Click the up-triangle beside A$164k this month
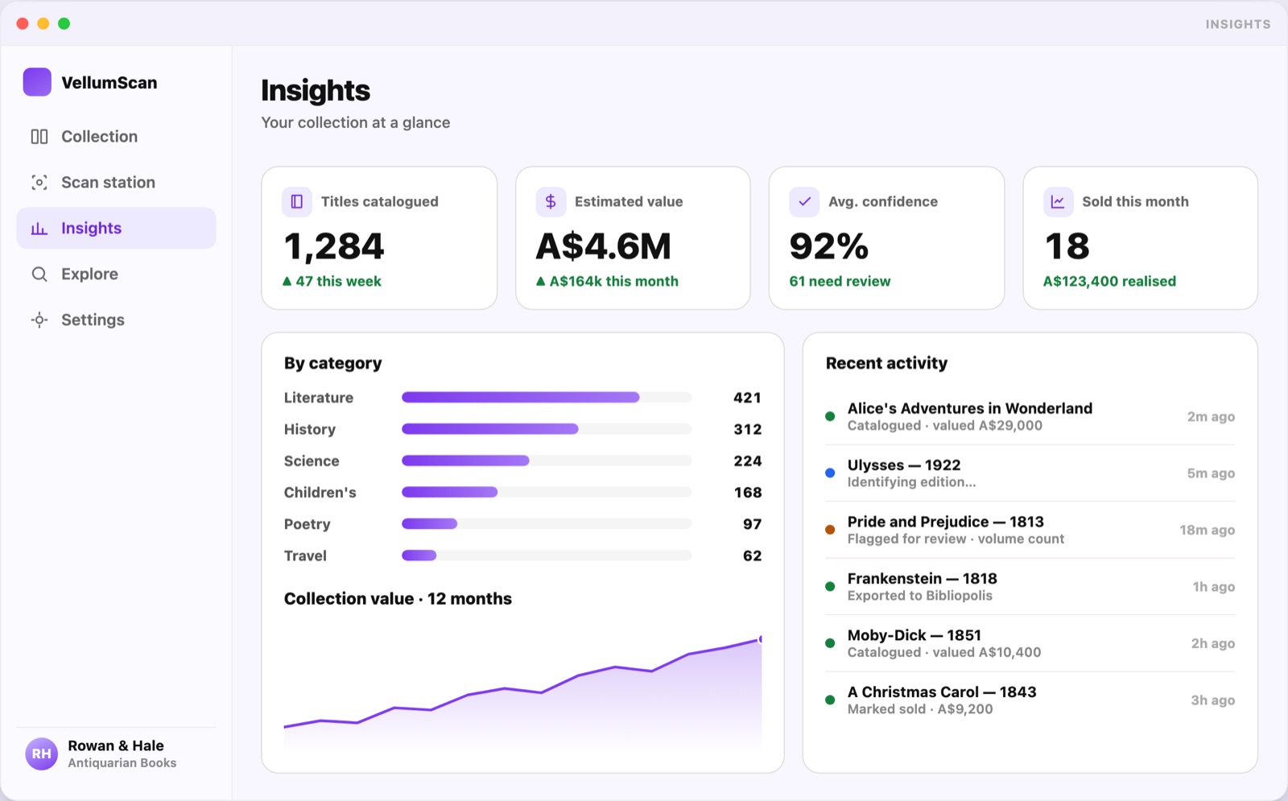The width and height of the screenshot is (1288, 801). tap(541, 281)
